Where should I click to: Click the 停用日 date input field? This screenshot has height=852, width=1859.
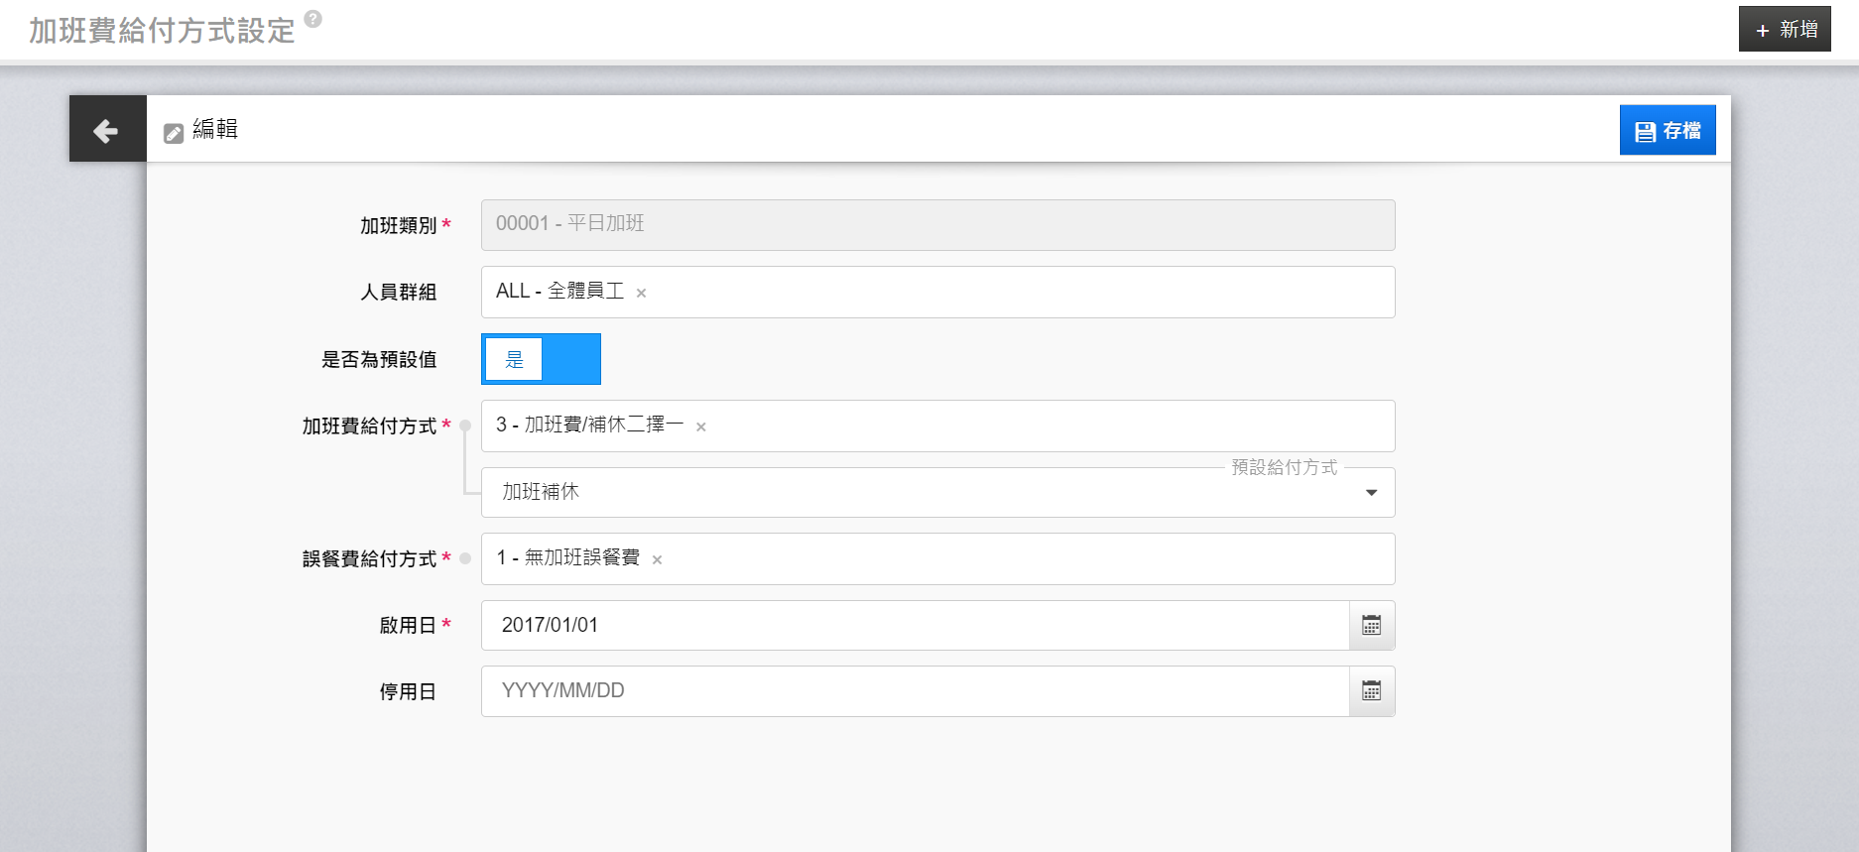913,691
